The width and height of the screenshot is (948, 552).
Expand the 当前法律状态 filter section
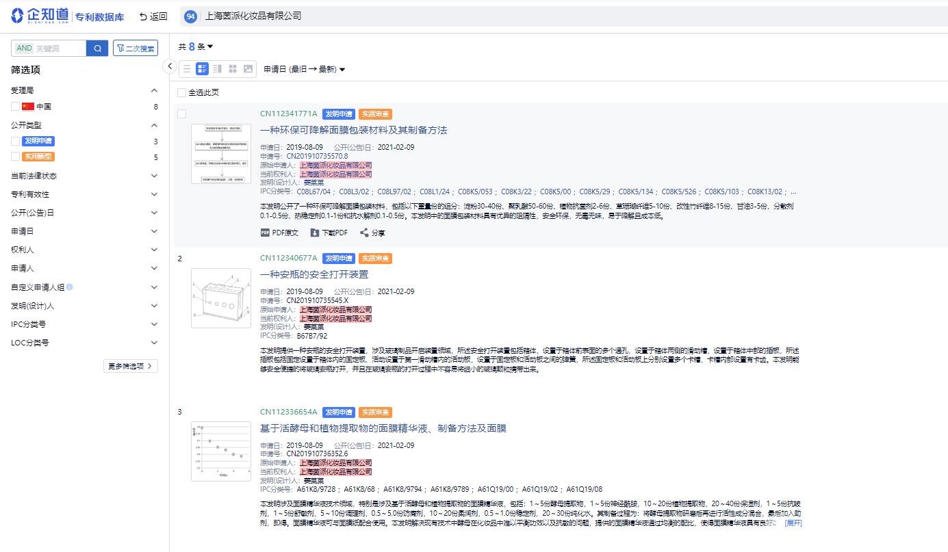coord(154,175)
